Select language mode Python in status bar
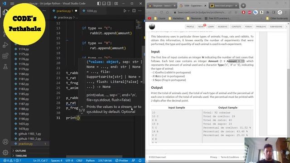The height and width of the screenshot is (163, 290). [90, 161]
